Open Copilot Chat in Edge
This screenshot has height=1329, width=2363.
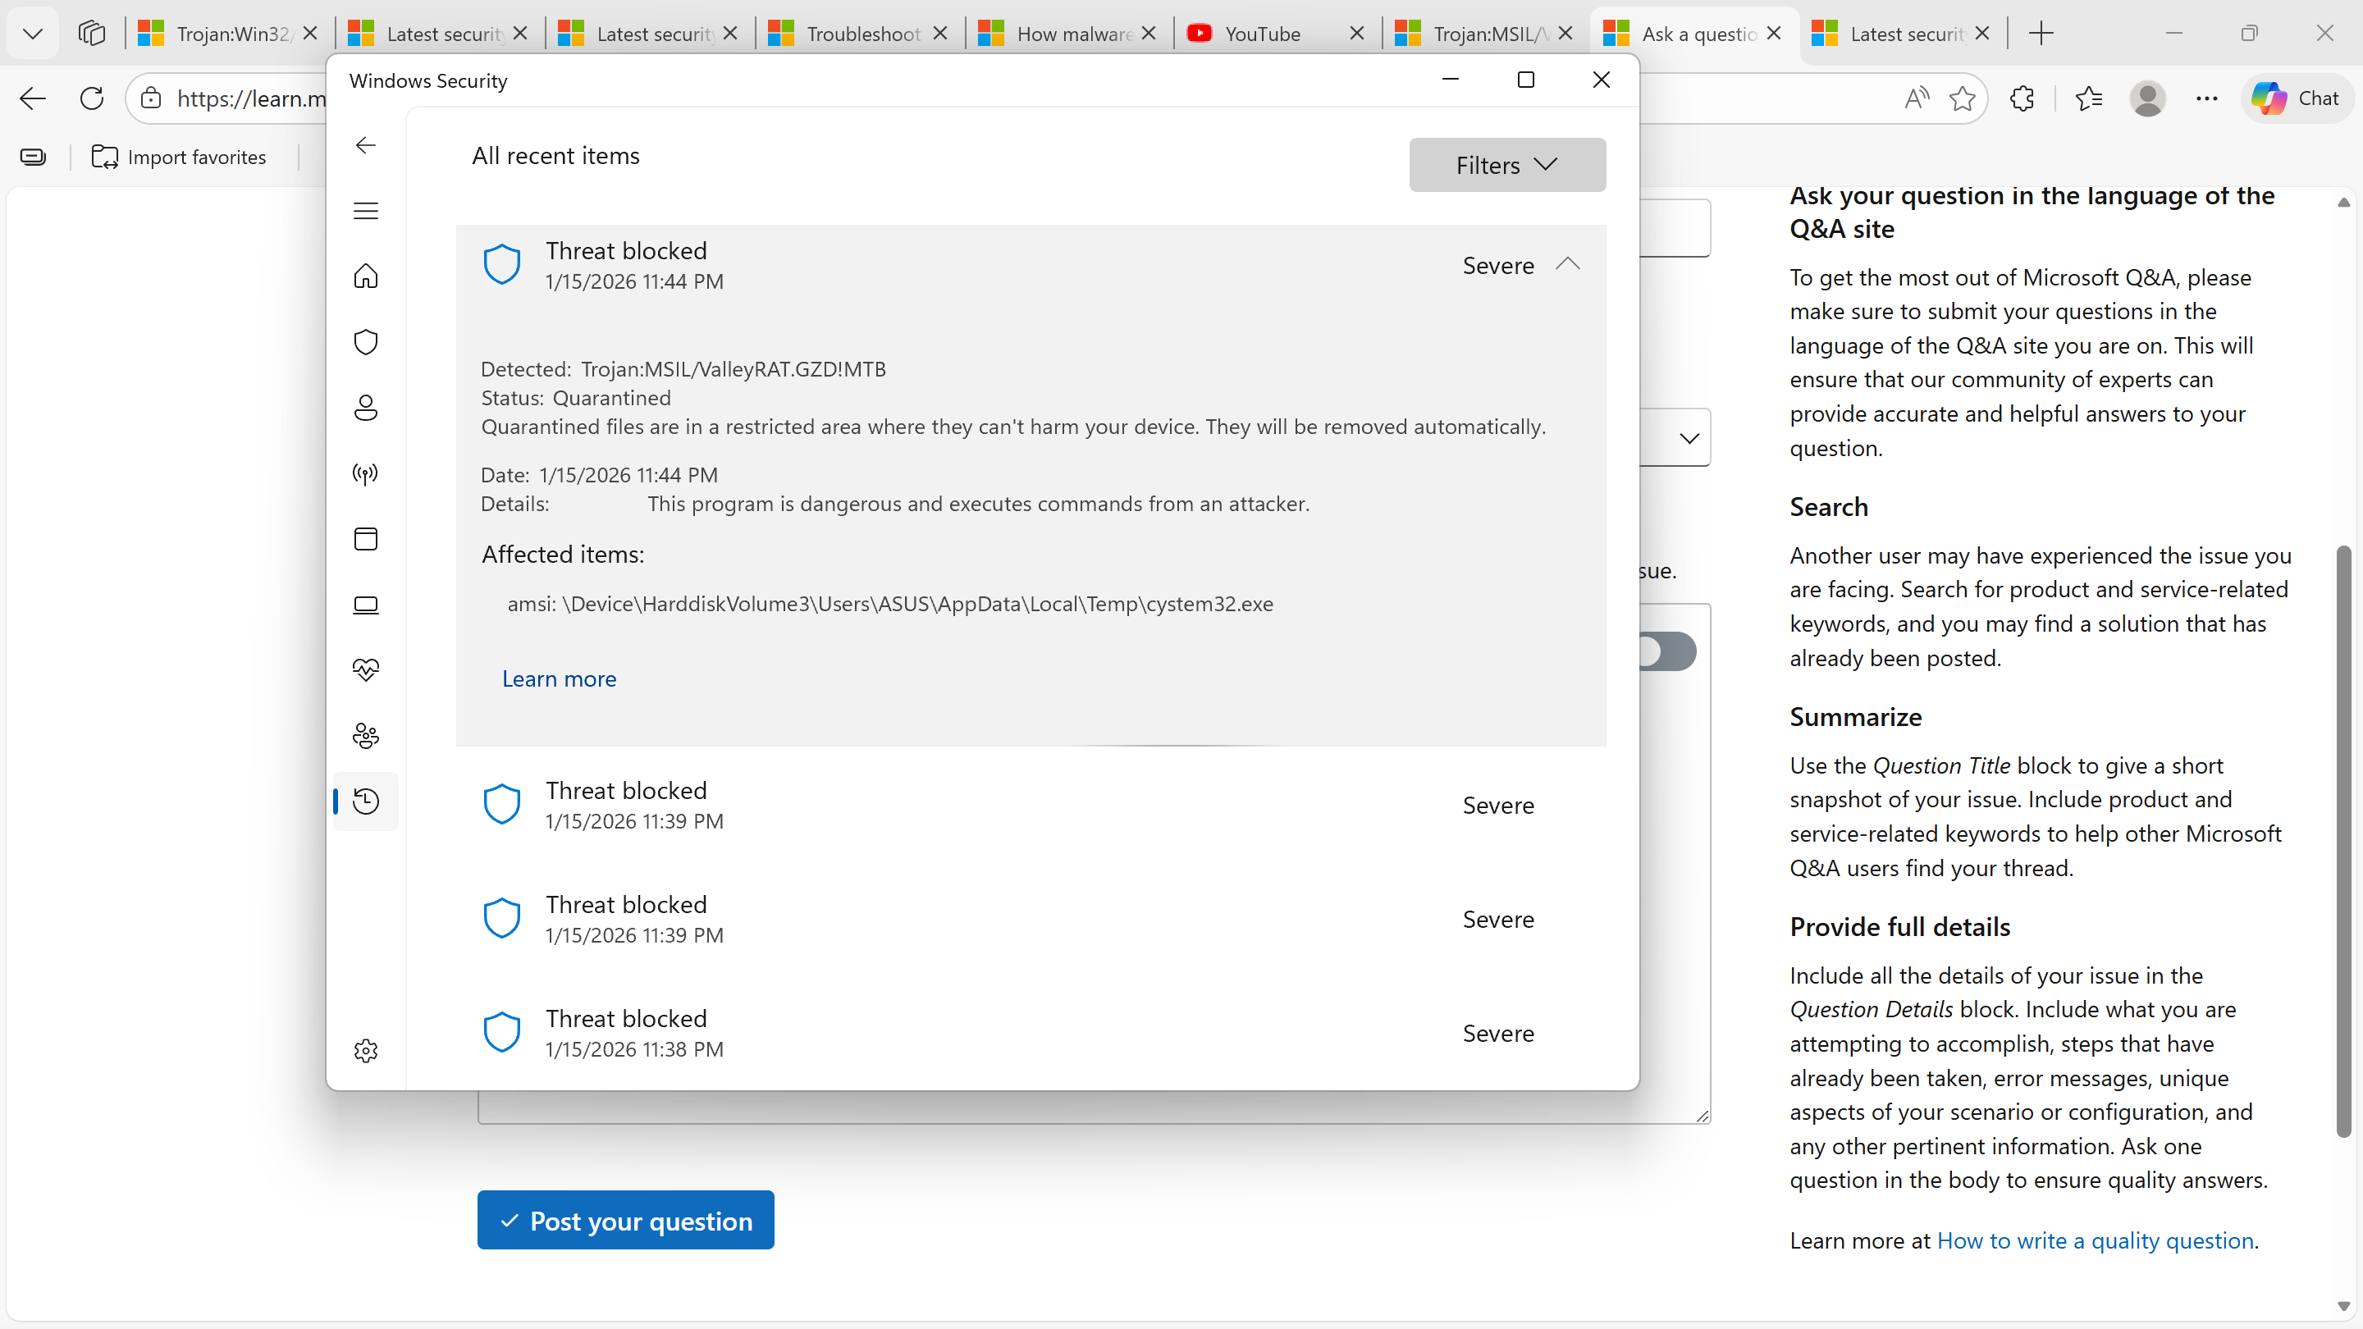point(2293,98)
